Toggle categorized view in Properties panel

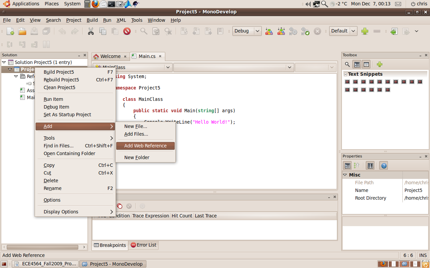pos(348,165)
